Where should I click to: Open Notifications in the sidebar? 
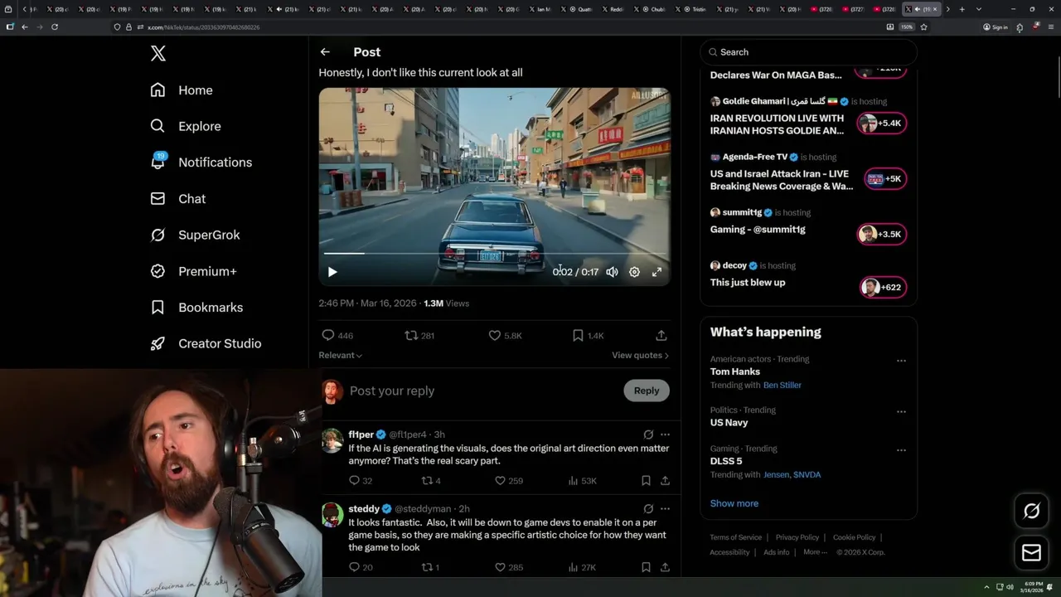tap(201, 163)
